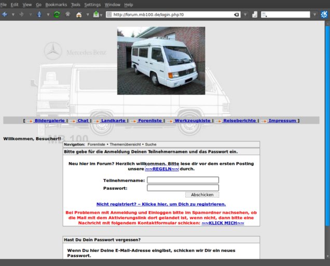Reload the page with the green refresh icon
Viewport: 330px width, 266px height.
[57, 14]
